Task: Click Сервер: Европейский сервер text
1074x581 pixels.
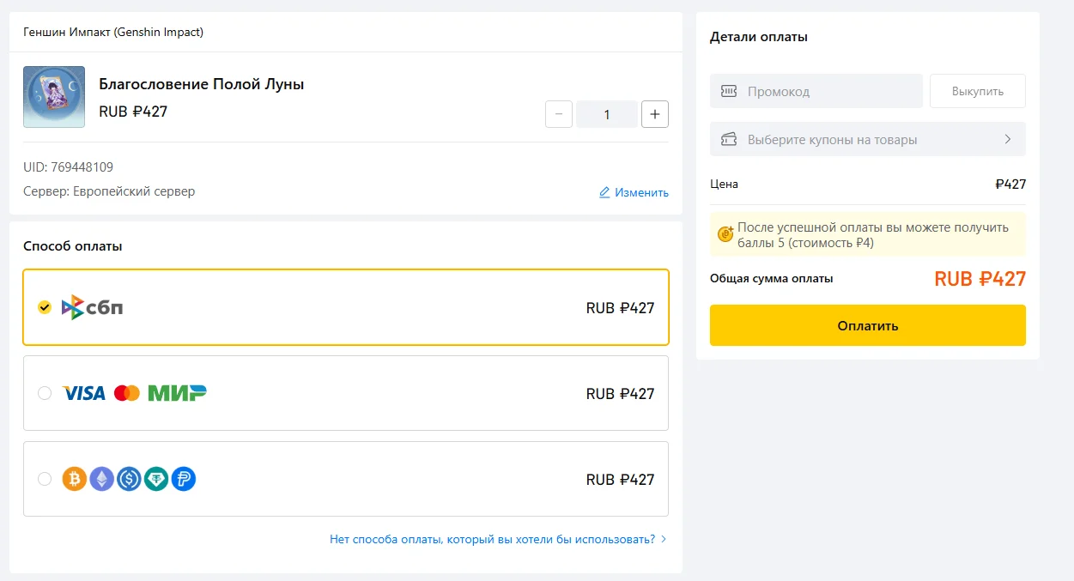Action: pyautogui.click(x=109, y=191)
